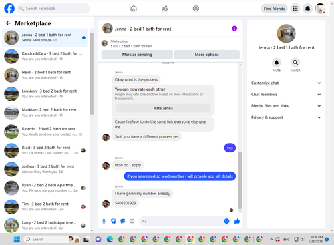Click the blue 'yes' sent message
This screenshot has height=245, width=334.
pyautogui.click(x=230, y=148)
